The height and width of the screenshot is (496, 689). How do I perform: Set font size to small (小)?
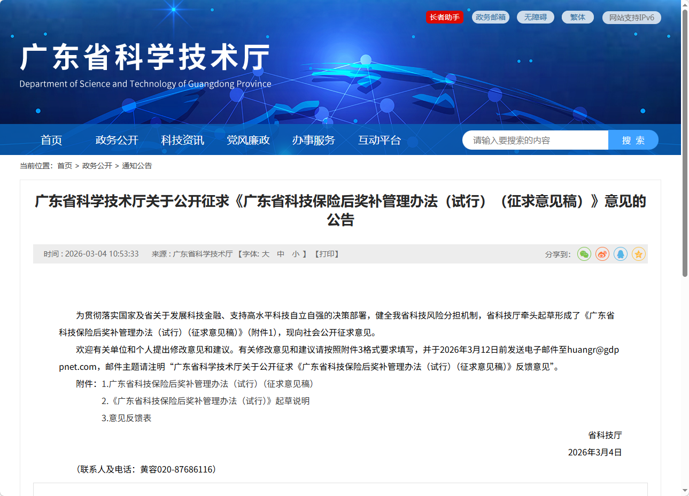pos(296,254)
